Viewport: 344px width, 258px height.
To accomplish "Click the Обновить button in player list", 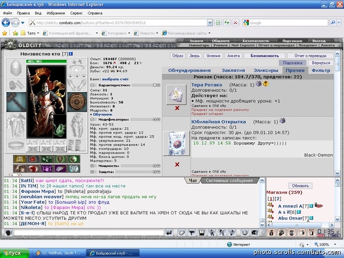I will (x=300, y=186).
